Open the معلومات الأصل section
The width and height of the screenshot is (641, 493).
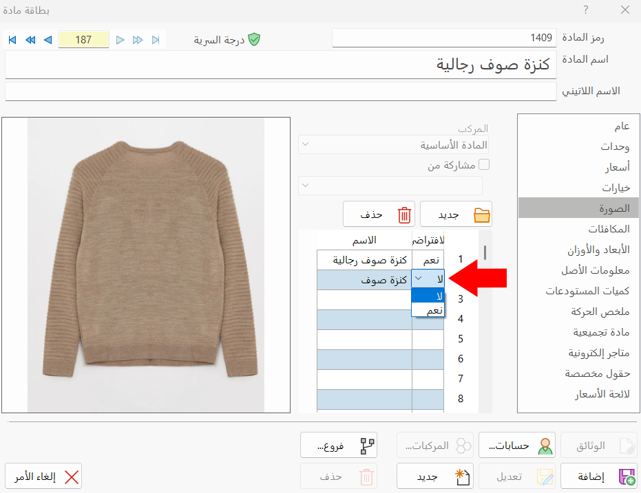[x=578, y=270]
